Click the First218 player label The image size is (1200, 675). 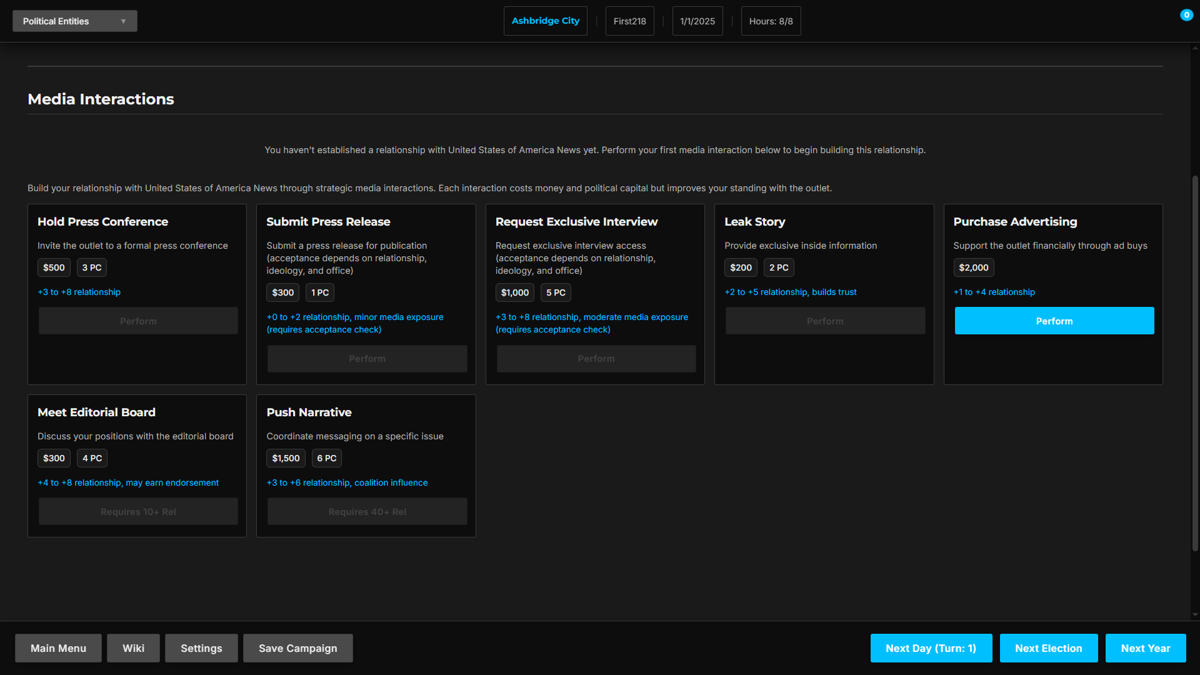click(629, 21)
